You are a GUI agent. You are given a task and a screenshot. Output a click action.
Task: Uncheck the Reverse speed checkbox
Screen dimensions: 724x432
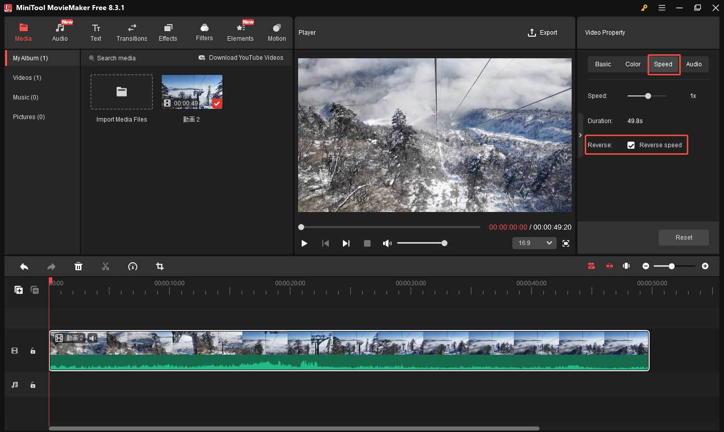pos(631,145)
